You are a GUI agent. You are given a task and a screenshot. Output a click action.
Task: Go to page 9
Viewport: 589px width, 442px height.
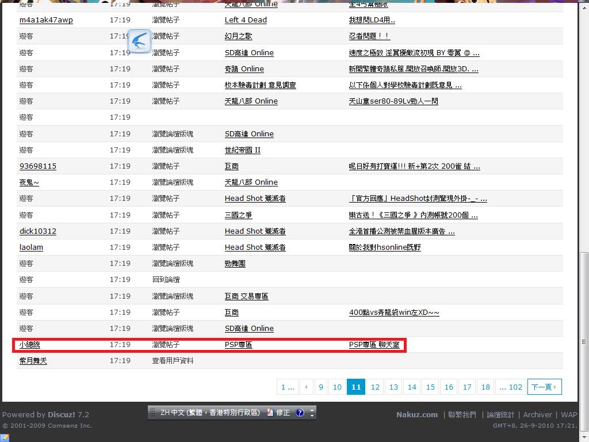(321, 387)
